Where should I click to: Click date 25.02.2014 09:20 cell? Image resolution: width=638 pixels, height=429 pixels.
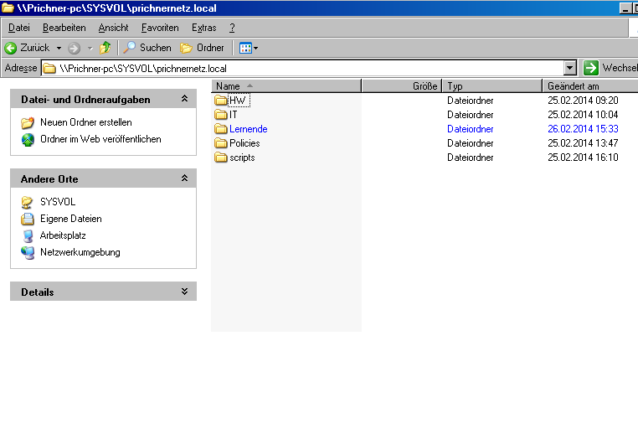(583, 101)
